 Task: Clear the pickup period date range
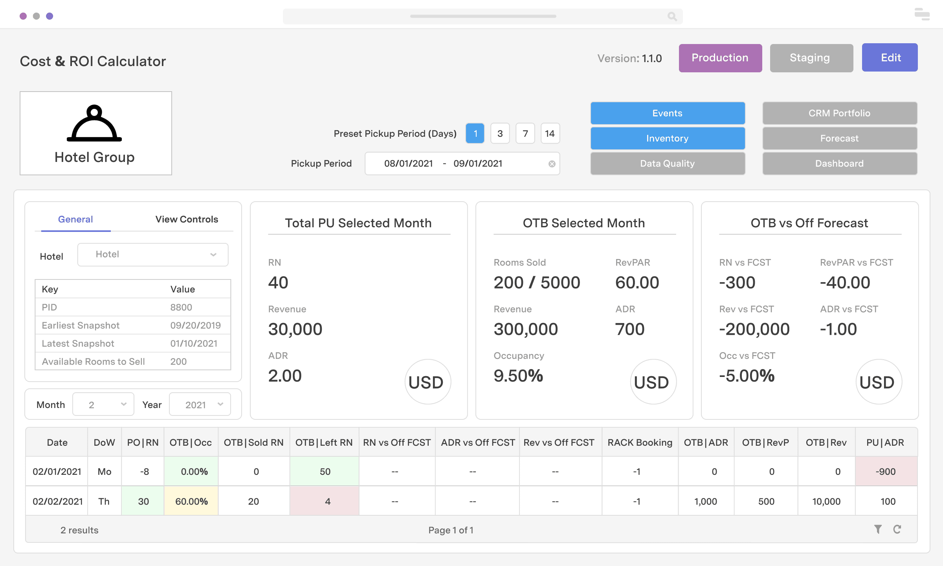tap(552, 164)
